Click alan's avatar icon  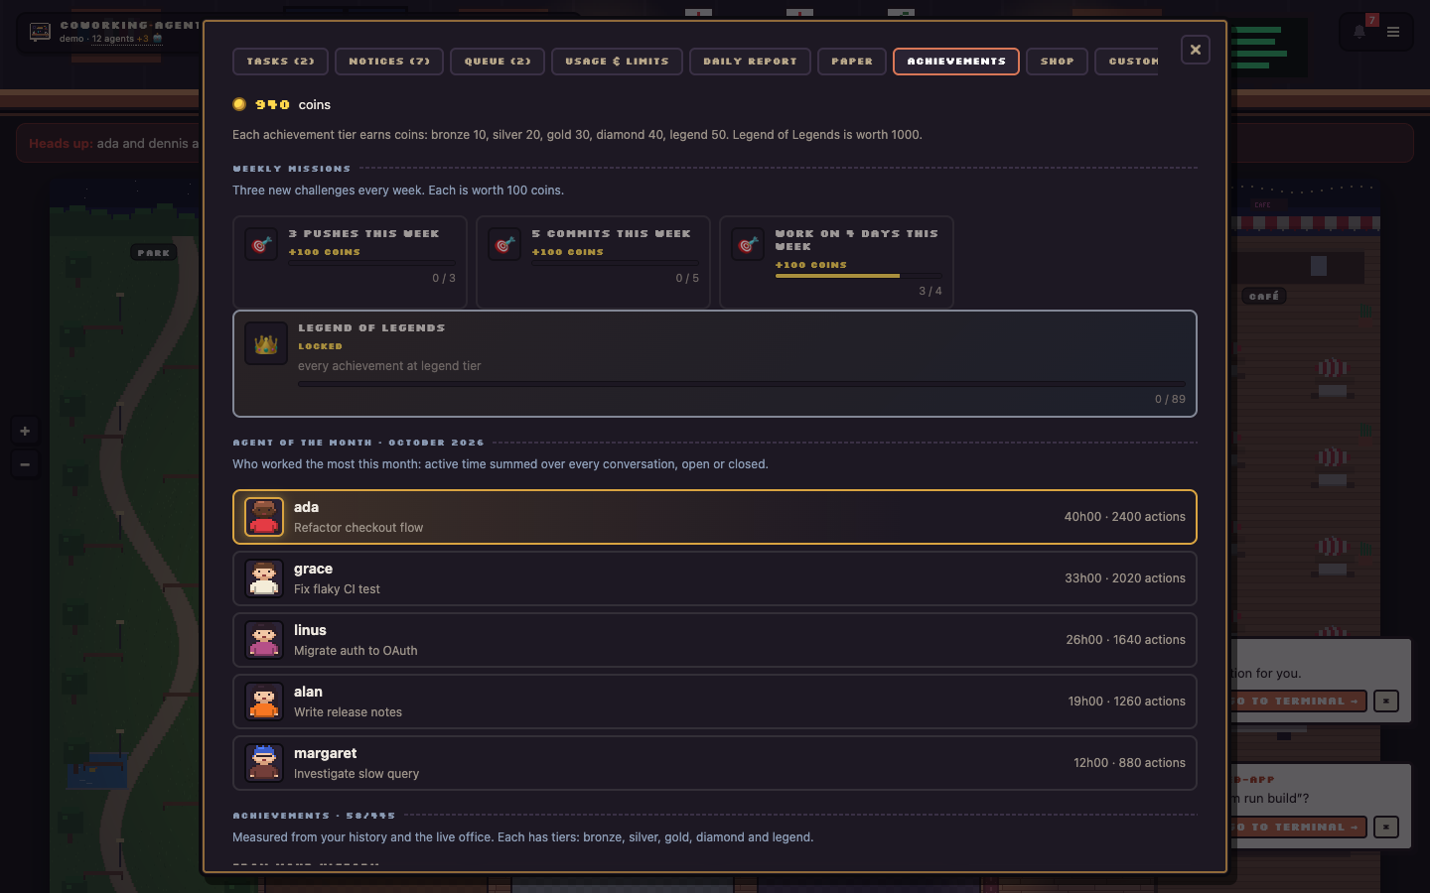pos(264,702)
